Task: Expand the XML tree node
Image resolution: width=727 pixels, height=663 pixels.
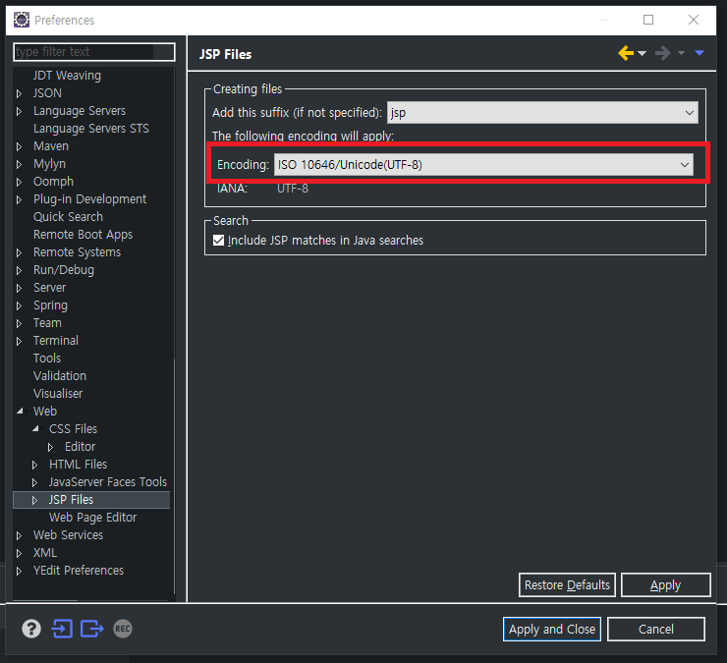Action: [19, 553]
